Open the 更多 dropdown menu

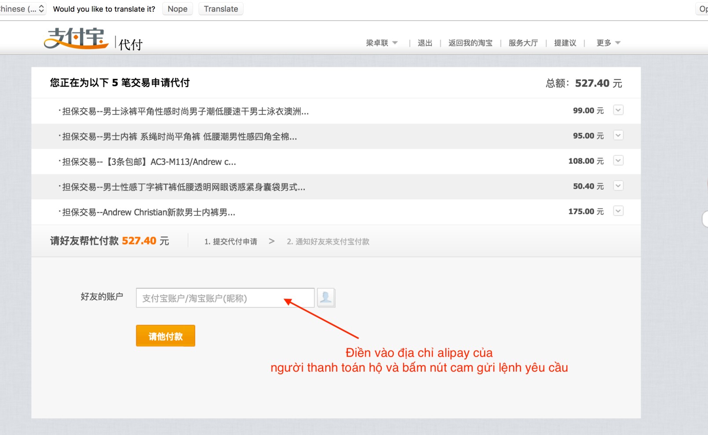(608, 43)
